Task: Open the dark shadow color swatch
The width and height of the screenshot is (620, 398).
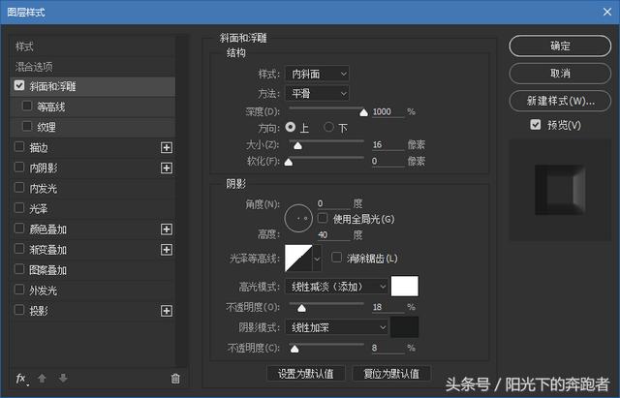Action: (405, 327)
